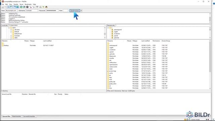215x121 pixels.
Task: Click the Port input field
Action: (x=66, y=10)
